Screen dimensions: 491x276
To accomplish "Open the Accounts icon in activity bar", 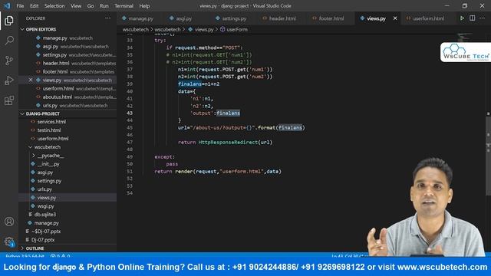I will (x=9, y=222).
